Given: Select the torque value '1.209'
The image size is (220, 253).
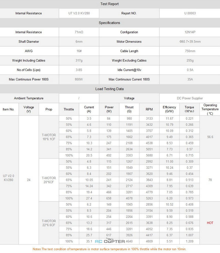Looking at the screenshot, I should 189,241.
